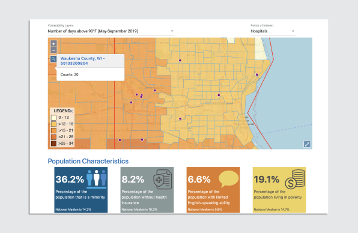Select the >25 - 34 legend swatch
Screen dimensions: 358x233
pos(53,144)
